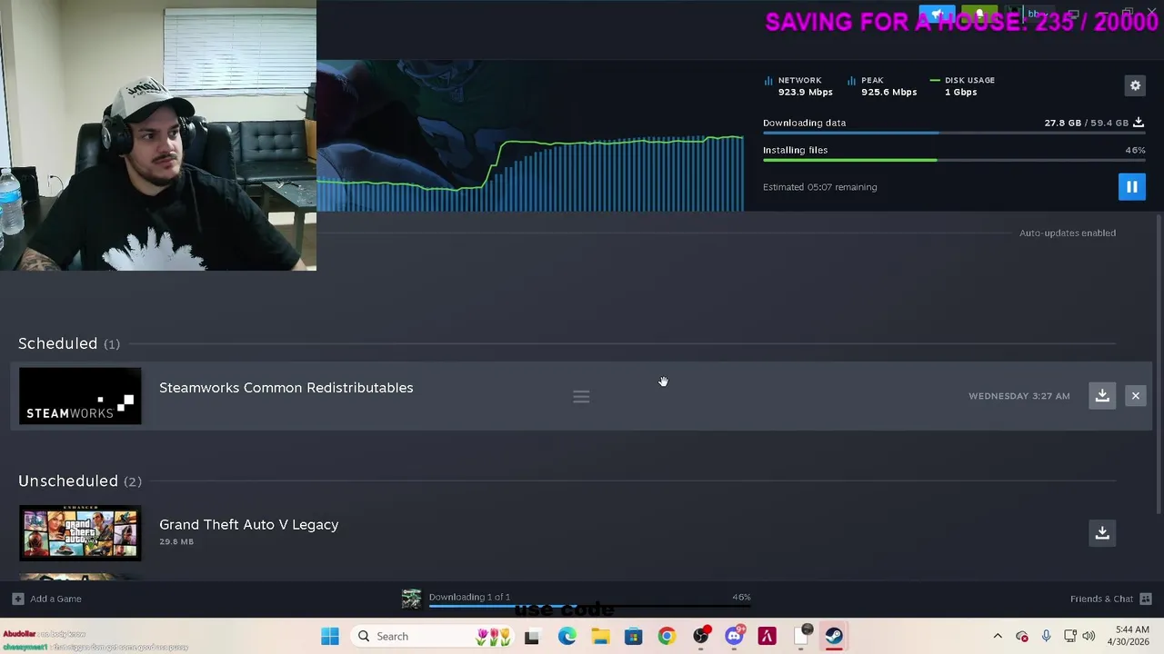Click the Scheduled section header
The width and height of the screenshot is (1164, 654).
(68, 343)
